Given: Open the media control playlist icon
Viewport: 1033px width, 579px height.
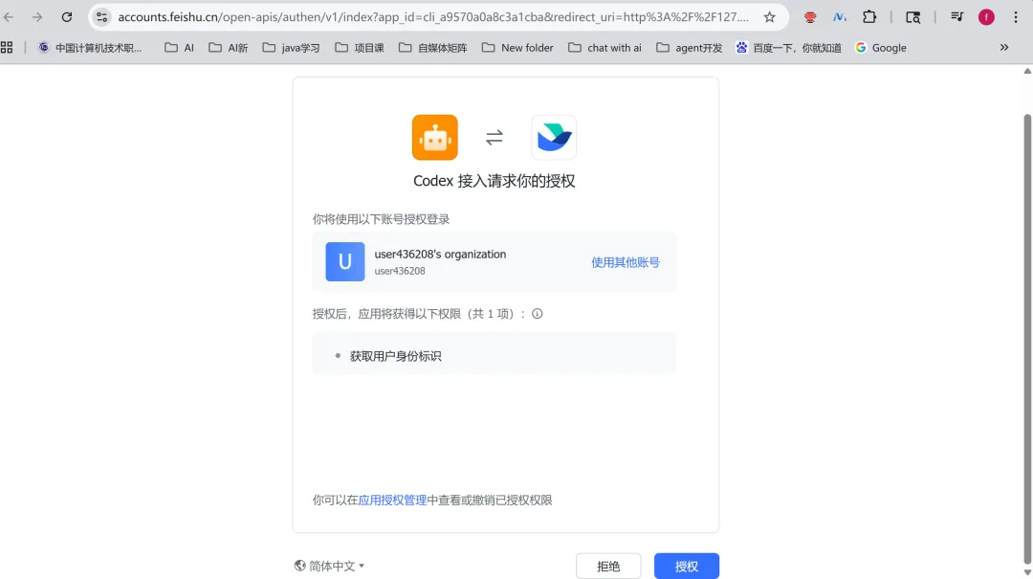Looking at the screenshot, I should pyautogui.click(x=957, y=17).
